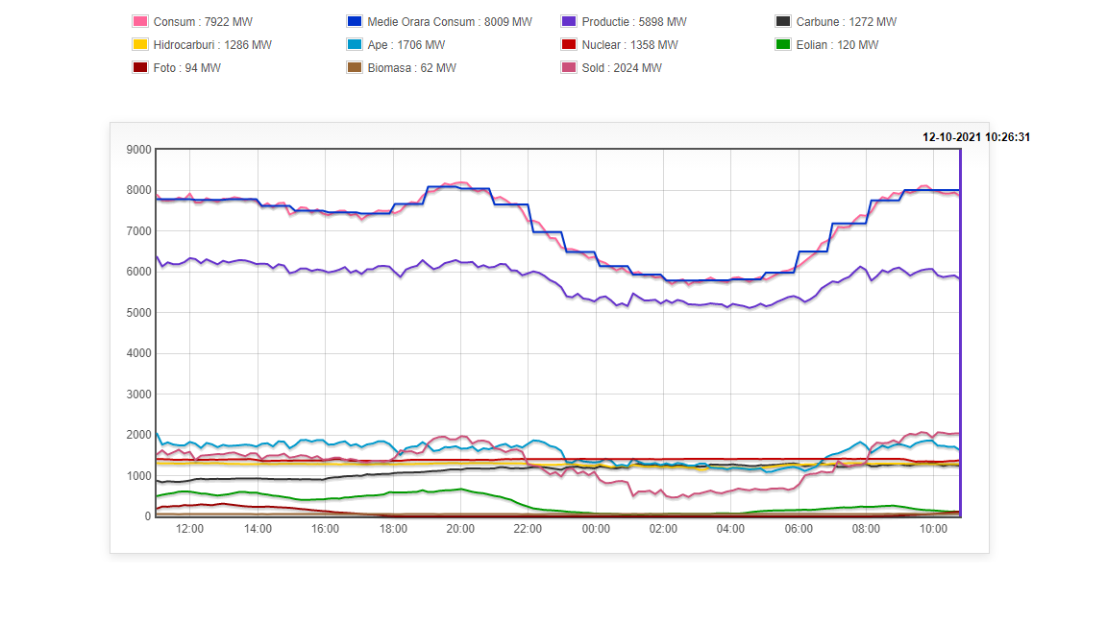Click the green Eolian legend swatch
The width and height of the screenshot is (1107, 622).
[x=782, y=45]
